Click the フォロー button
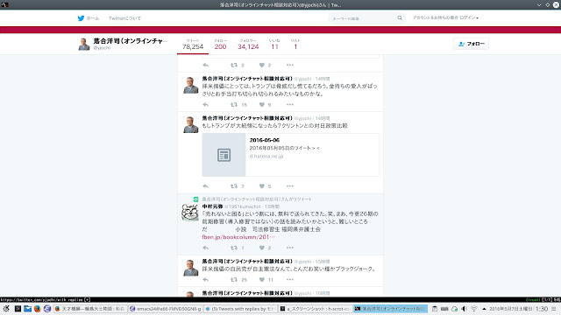The width and height of the screenshot is (561, 315). coord(471,44)
